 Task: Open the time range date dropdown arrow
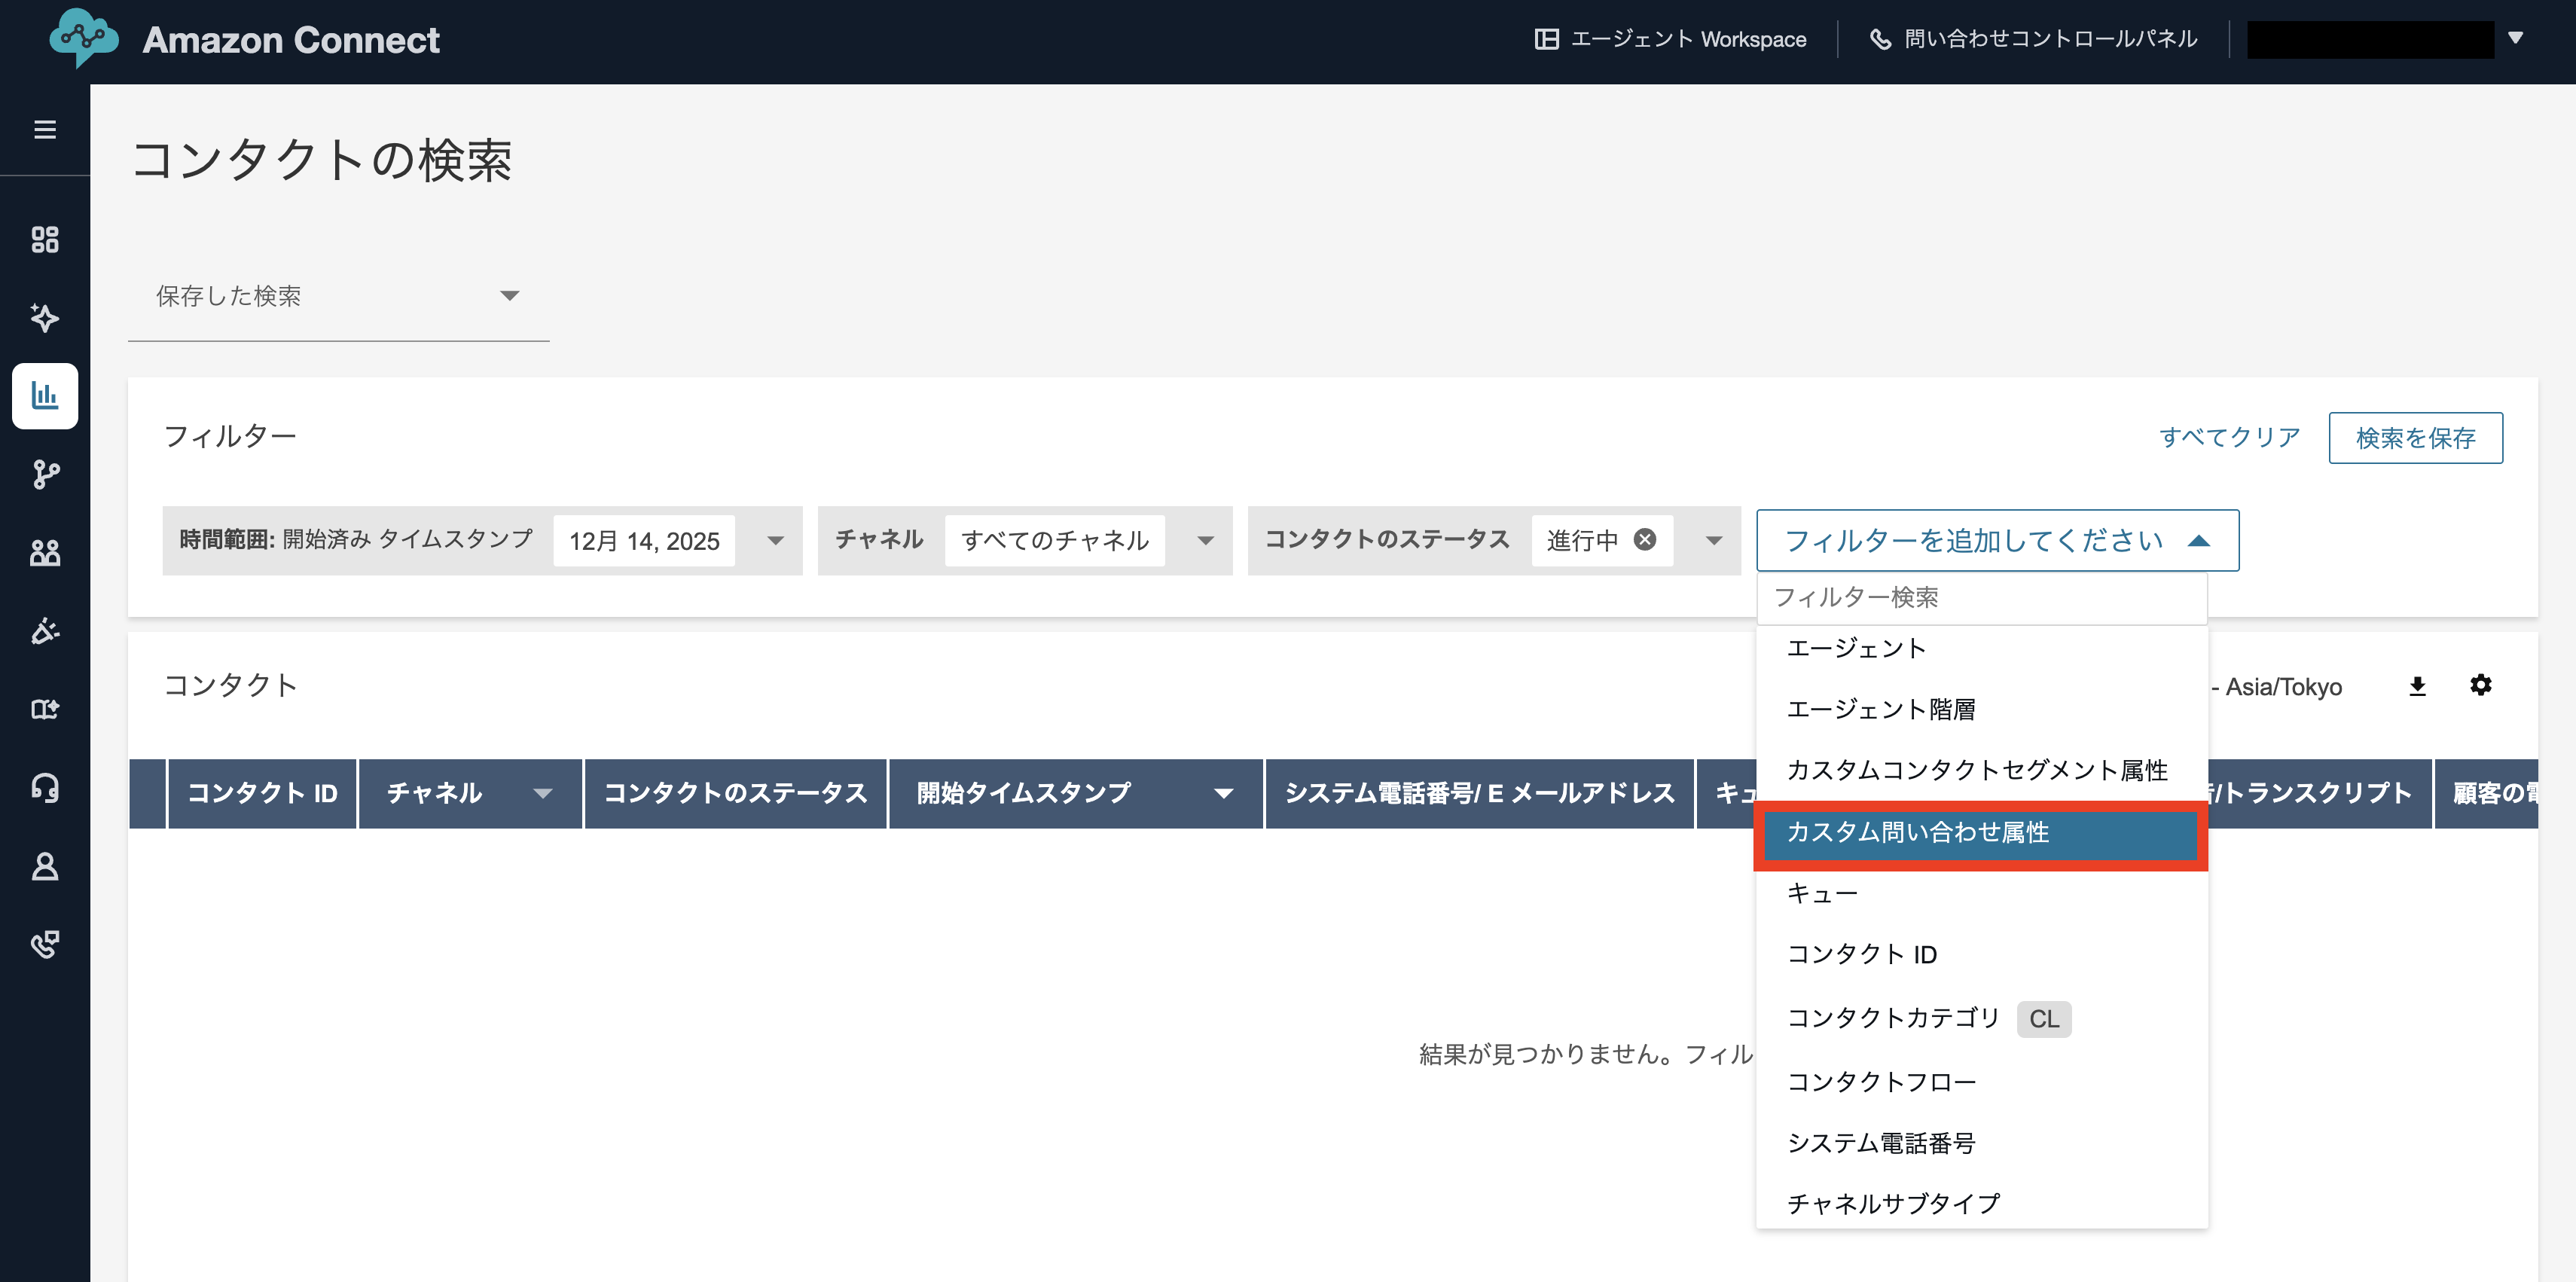pos(775,541)
